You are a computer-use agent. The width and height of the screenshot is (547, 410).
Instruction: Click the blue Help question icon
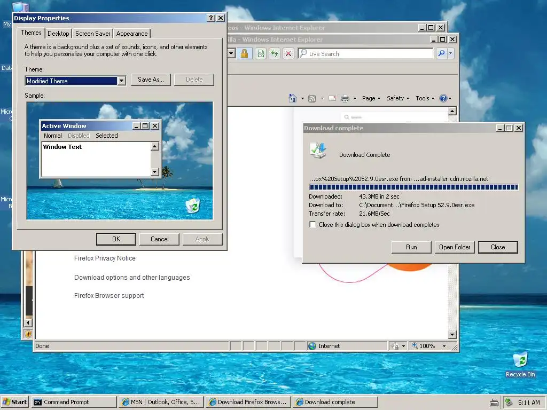click(443, 98)
